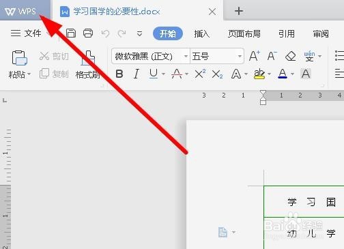Expand the paragraph layout icon arrow
344x249 pixels.
tap(233, 232)
